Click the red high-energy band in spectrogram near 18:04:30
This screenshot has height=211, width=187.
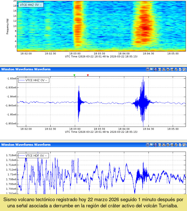coord(145,27)
